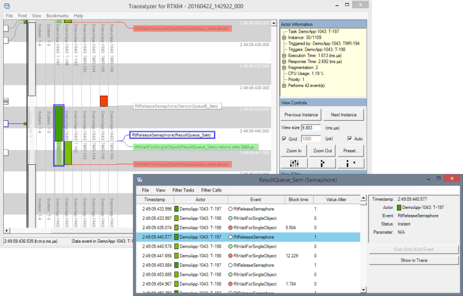Open the Find menu
The width and height of the screenshot is (463, 296).
[22, 16]
